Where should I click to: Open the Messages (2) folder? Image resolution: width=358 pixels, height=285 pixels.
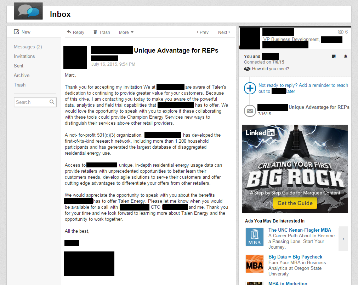(x=28, y=47)
